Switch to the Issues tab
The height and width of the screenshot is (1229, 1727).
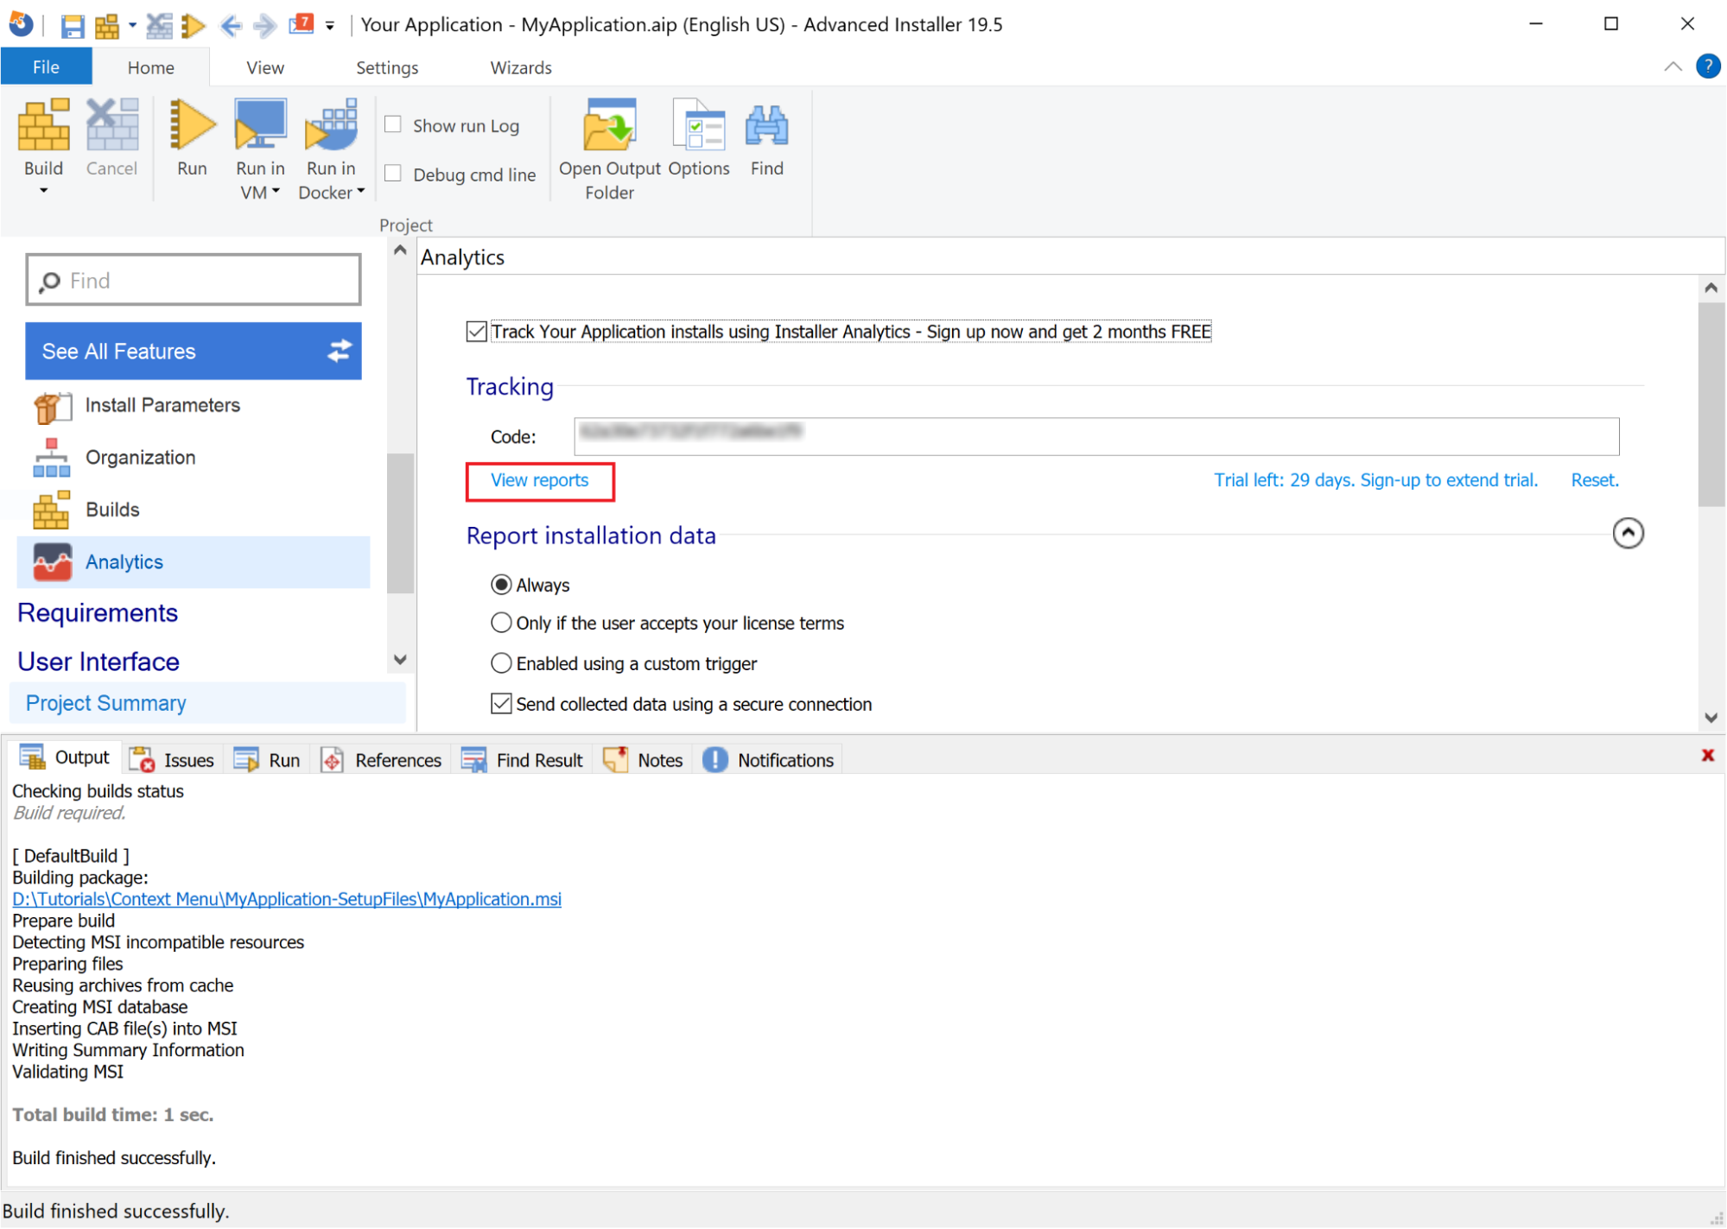click(x=172, y=760)
